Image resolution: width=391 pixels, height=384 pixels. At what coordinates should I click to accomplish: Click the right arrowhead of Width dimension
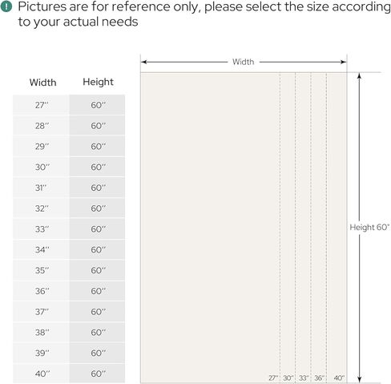click(343, 62)
